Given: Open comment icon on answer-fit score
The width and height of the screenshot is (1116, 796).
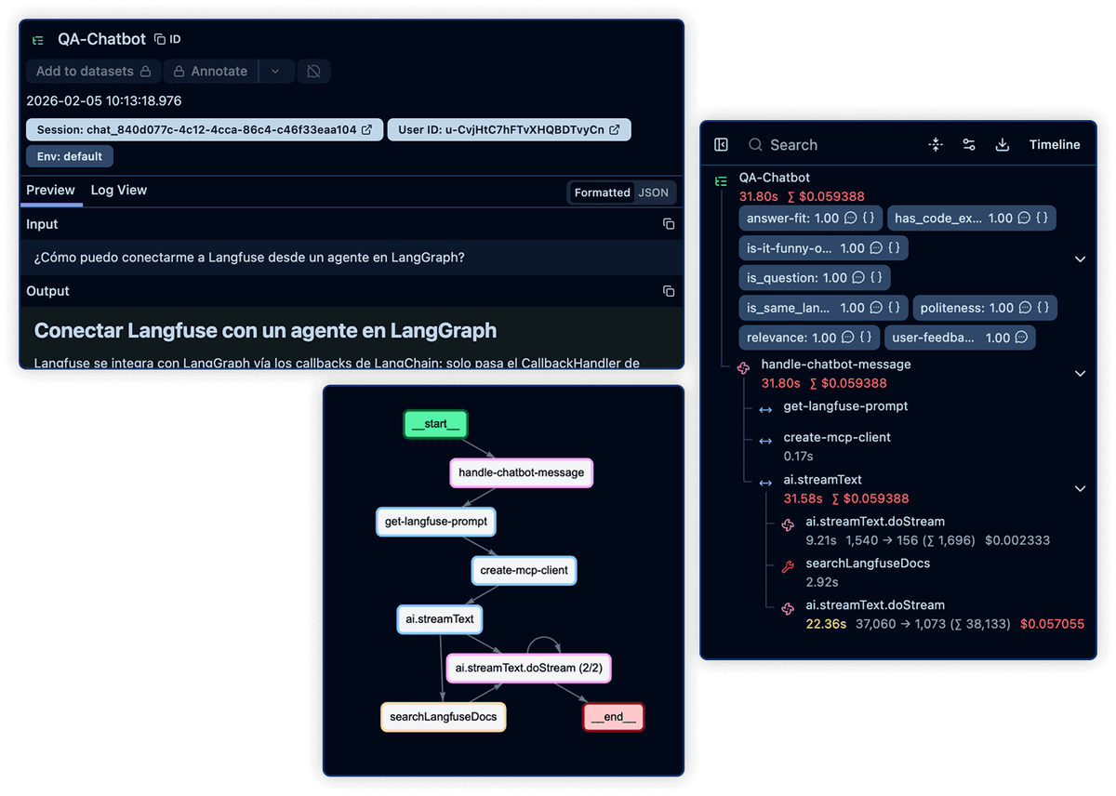Looking at the screenshot, I should coord(850,219).
